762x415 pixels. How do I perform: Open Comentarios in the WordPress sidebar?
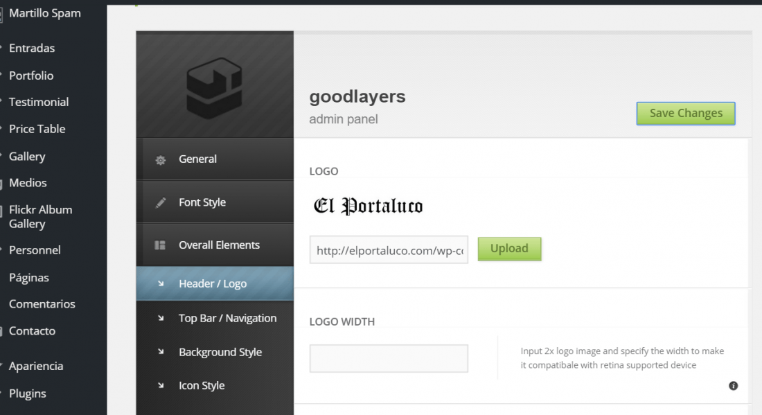pos(42,303)
